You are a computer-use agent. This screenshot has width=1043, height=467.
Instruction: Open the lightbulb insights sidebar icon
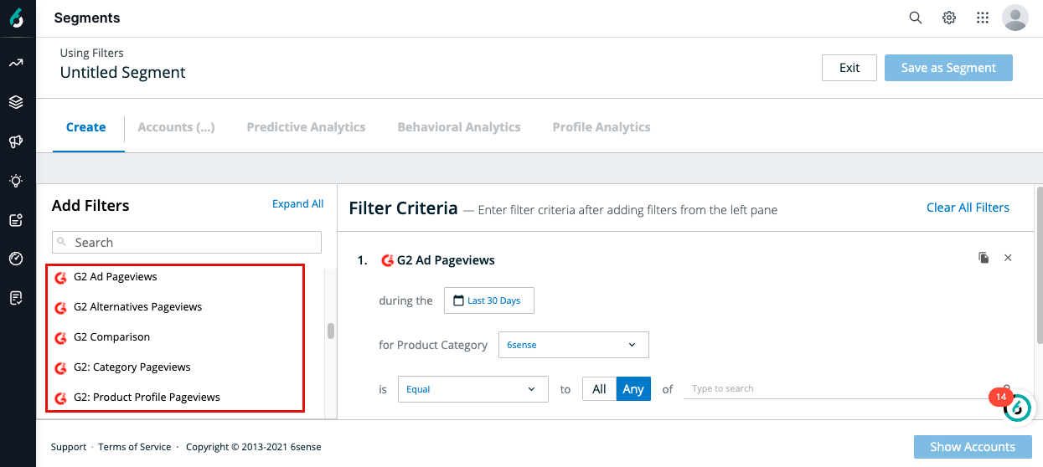tap(16, 180)
